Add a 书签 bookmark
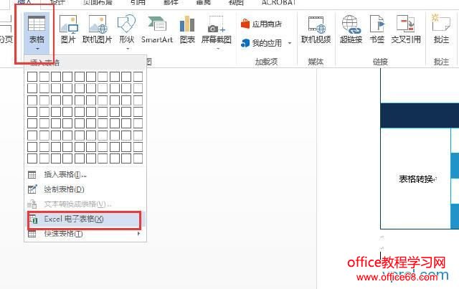The width and height of the screenshot is (459, 289). tap(377, 29)
